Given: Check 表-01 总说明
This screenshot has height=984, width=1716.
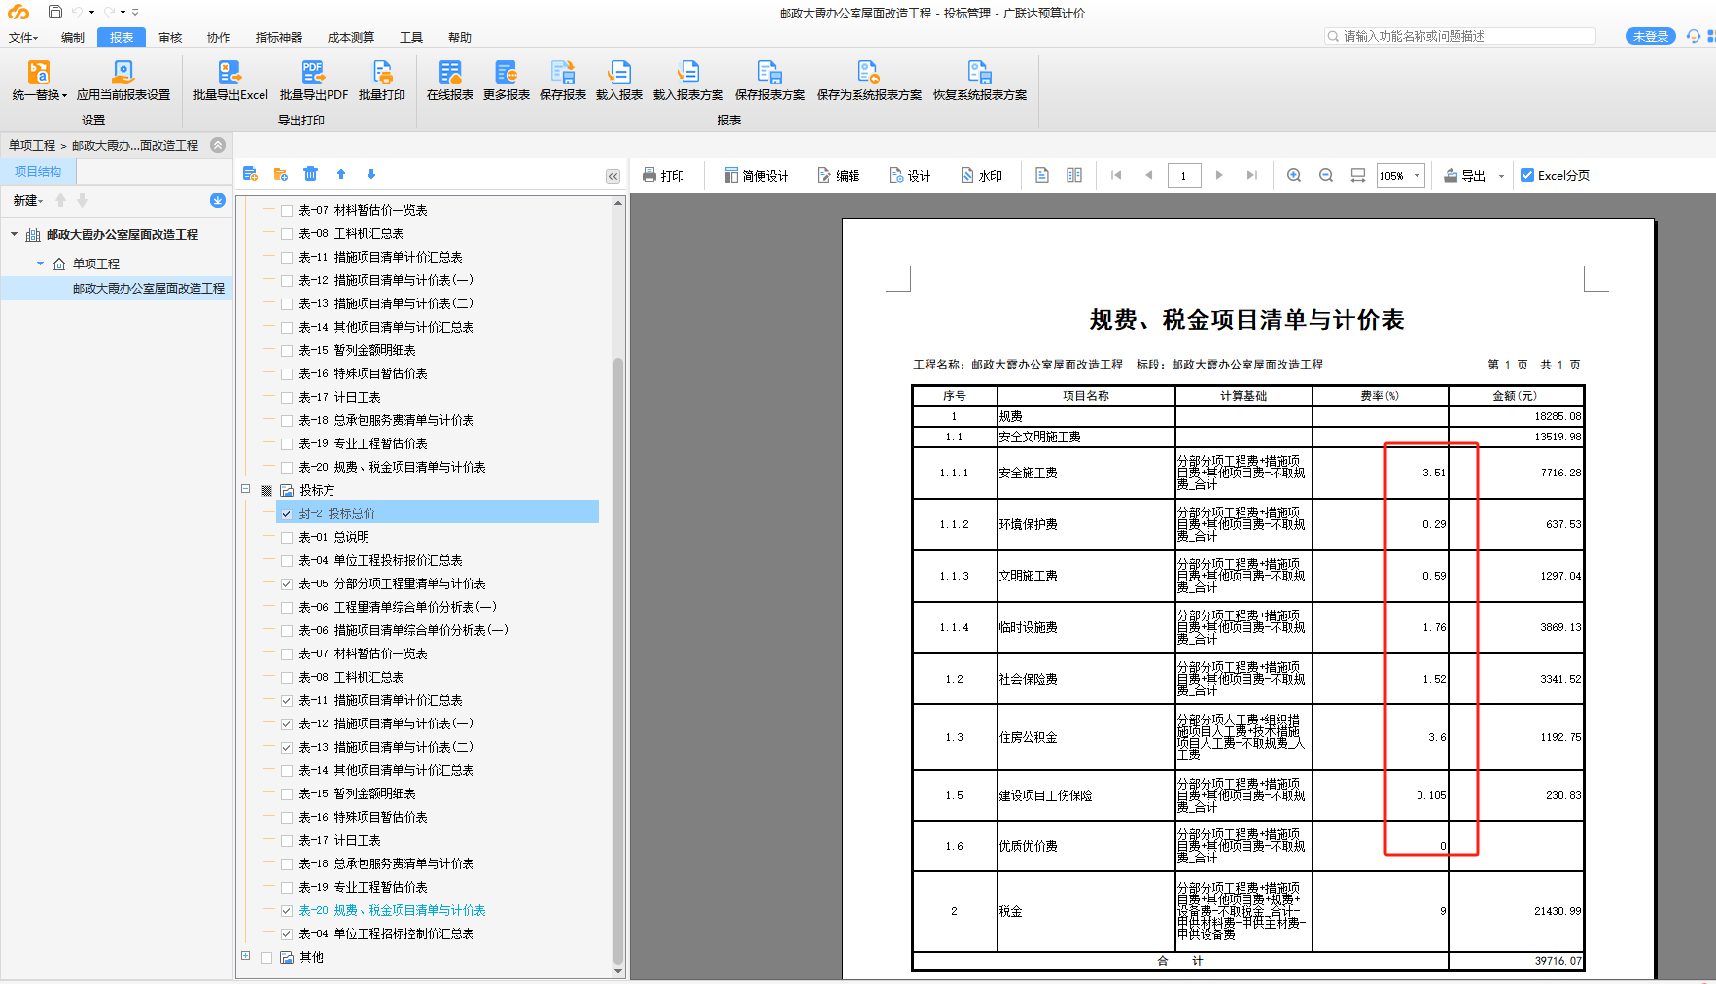Looking at the screenshot, I should [x=287, y=537].
